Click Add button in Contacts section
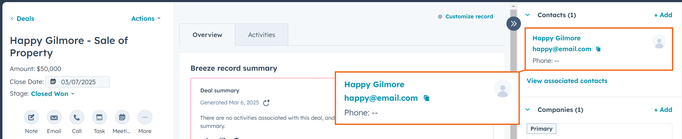The height and width of the screenshot is (139, 682). (663, 15)
